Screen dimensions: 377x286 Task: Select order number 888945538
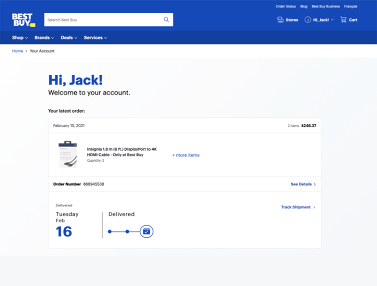tap(94, 184)
